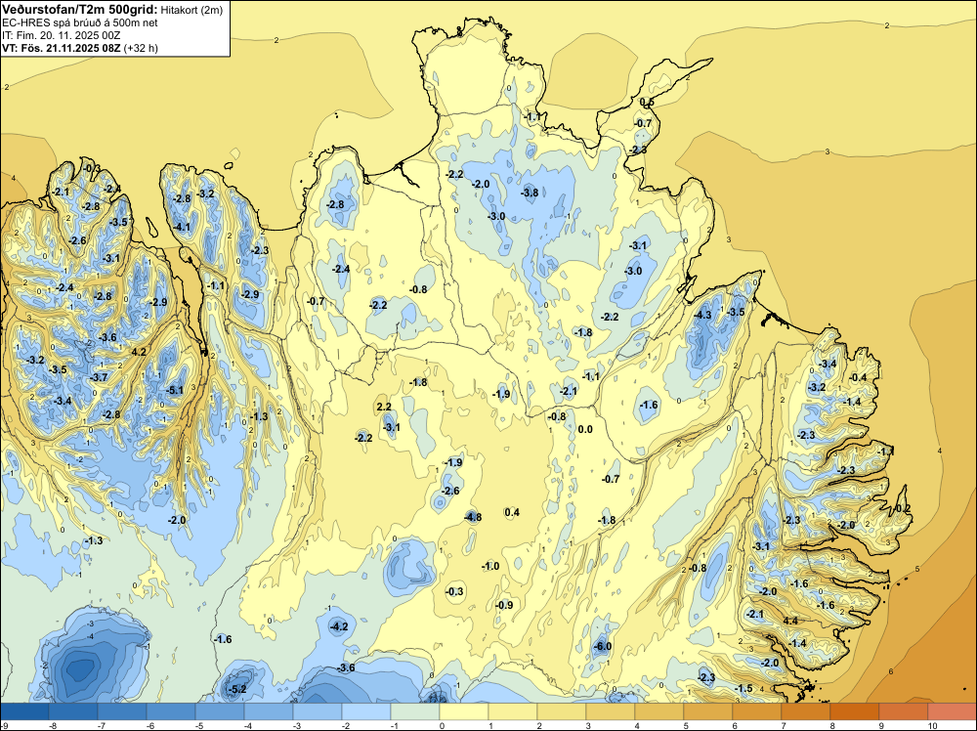This screenshot has height=731, width=977.
Task: Click the -1.5 temperature value on the map
Action: click(x=743, y=689)
